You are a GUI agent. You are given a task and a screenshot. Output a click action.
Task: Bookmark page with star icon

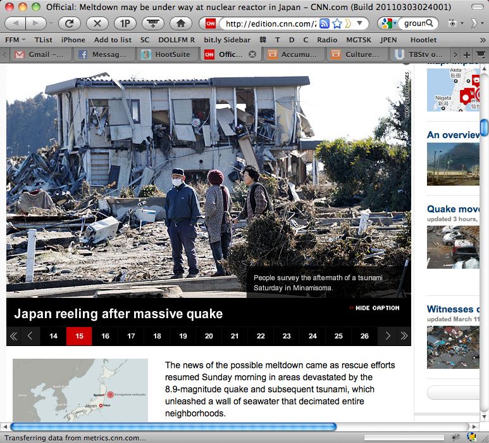(337, 23)
